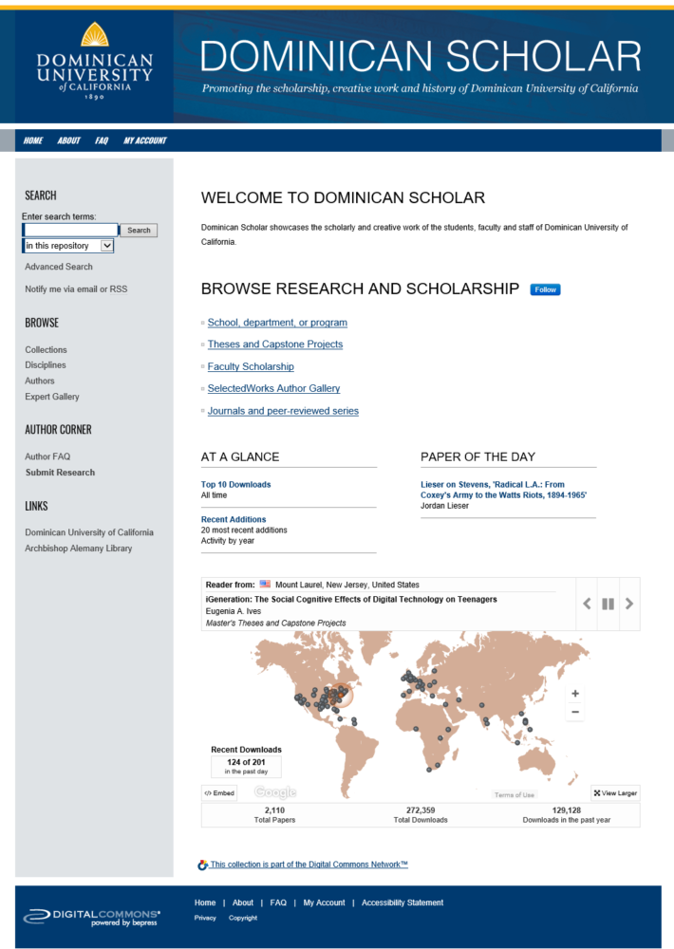
Task: Visit Archbishop Alemany Library link
Action: 78,549
